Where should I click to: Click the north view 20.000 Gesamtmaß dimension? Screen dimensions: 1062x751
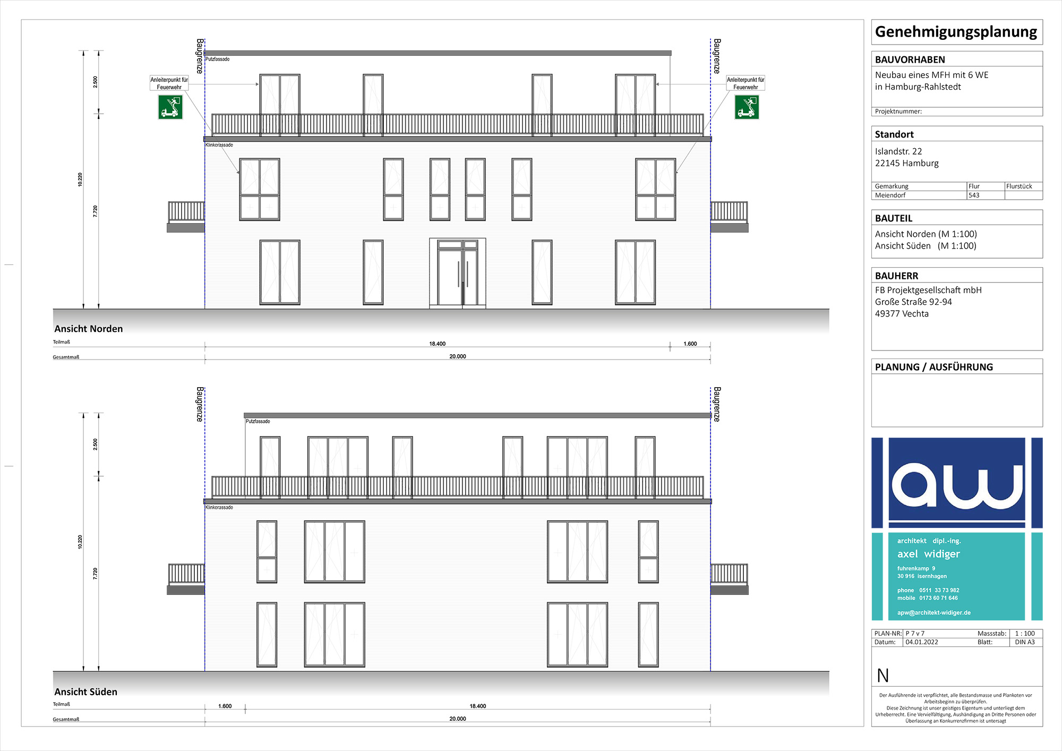click(457, 356)
